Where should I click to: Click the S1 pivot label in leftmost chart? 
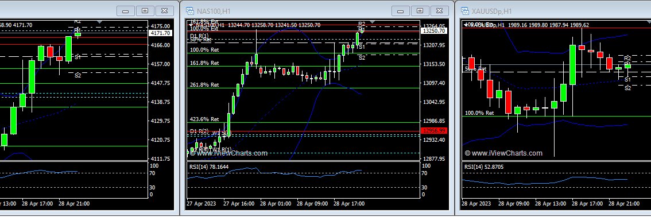[77, 57]
